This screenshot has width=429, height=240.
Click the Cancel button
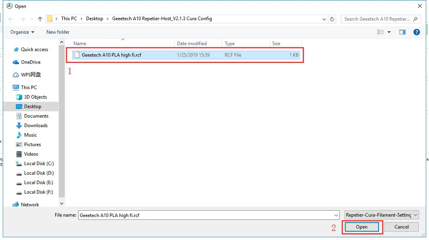(x=401, y=227)
